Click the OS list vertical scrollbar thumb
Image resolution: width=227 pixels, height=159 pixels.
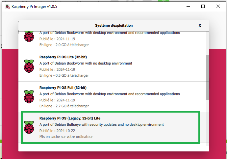tap(208, 78)
